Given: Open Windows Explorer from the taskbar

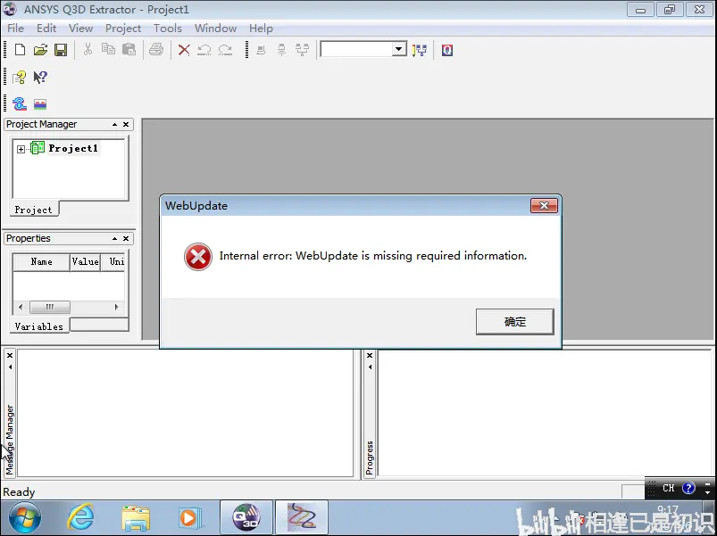Looking at the screenshot, I should point(136,518).
